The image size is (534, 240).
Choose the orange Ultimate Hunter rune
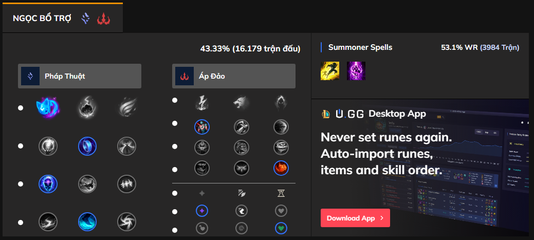(x=281, y=168)
